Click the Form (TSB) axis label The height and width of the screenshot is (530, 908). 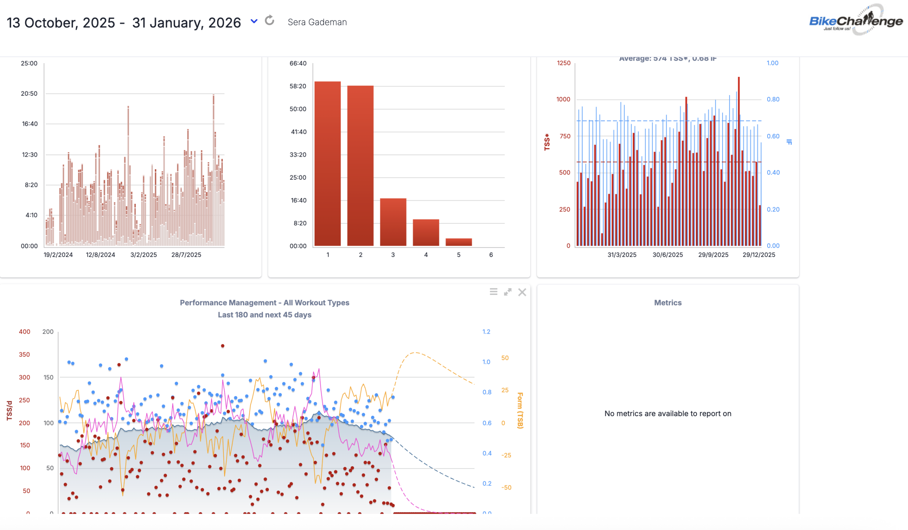click(x=520, y=411)
